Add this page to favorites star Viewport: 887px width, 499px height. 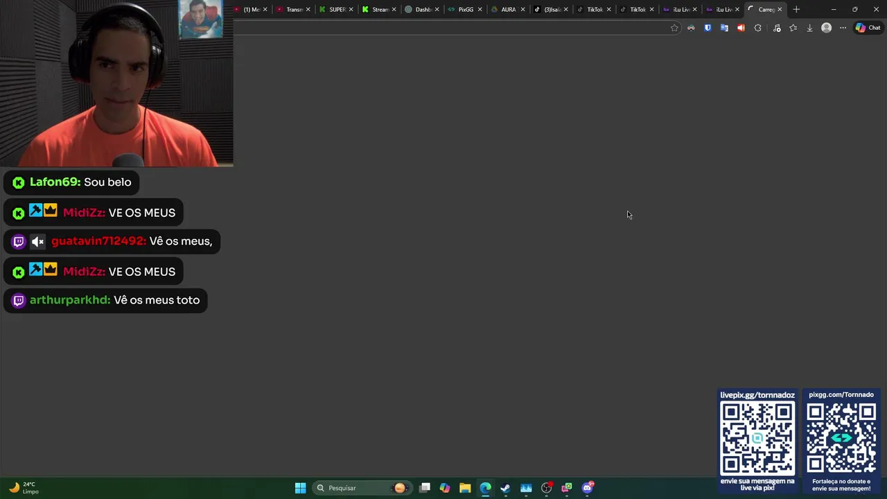(674, 28)
